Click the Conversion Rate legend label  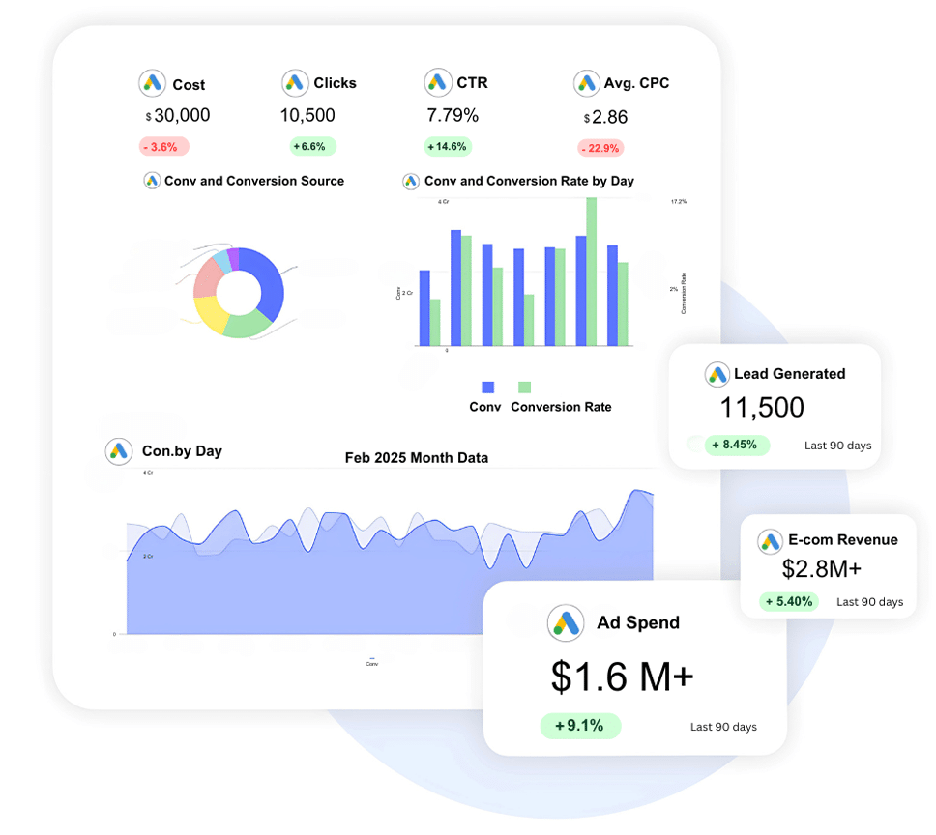point(561,407)
